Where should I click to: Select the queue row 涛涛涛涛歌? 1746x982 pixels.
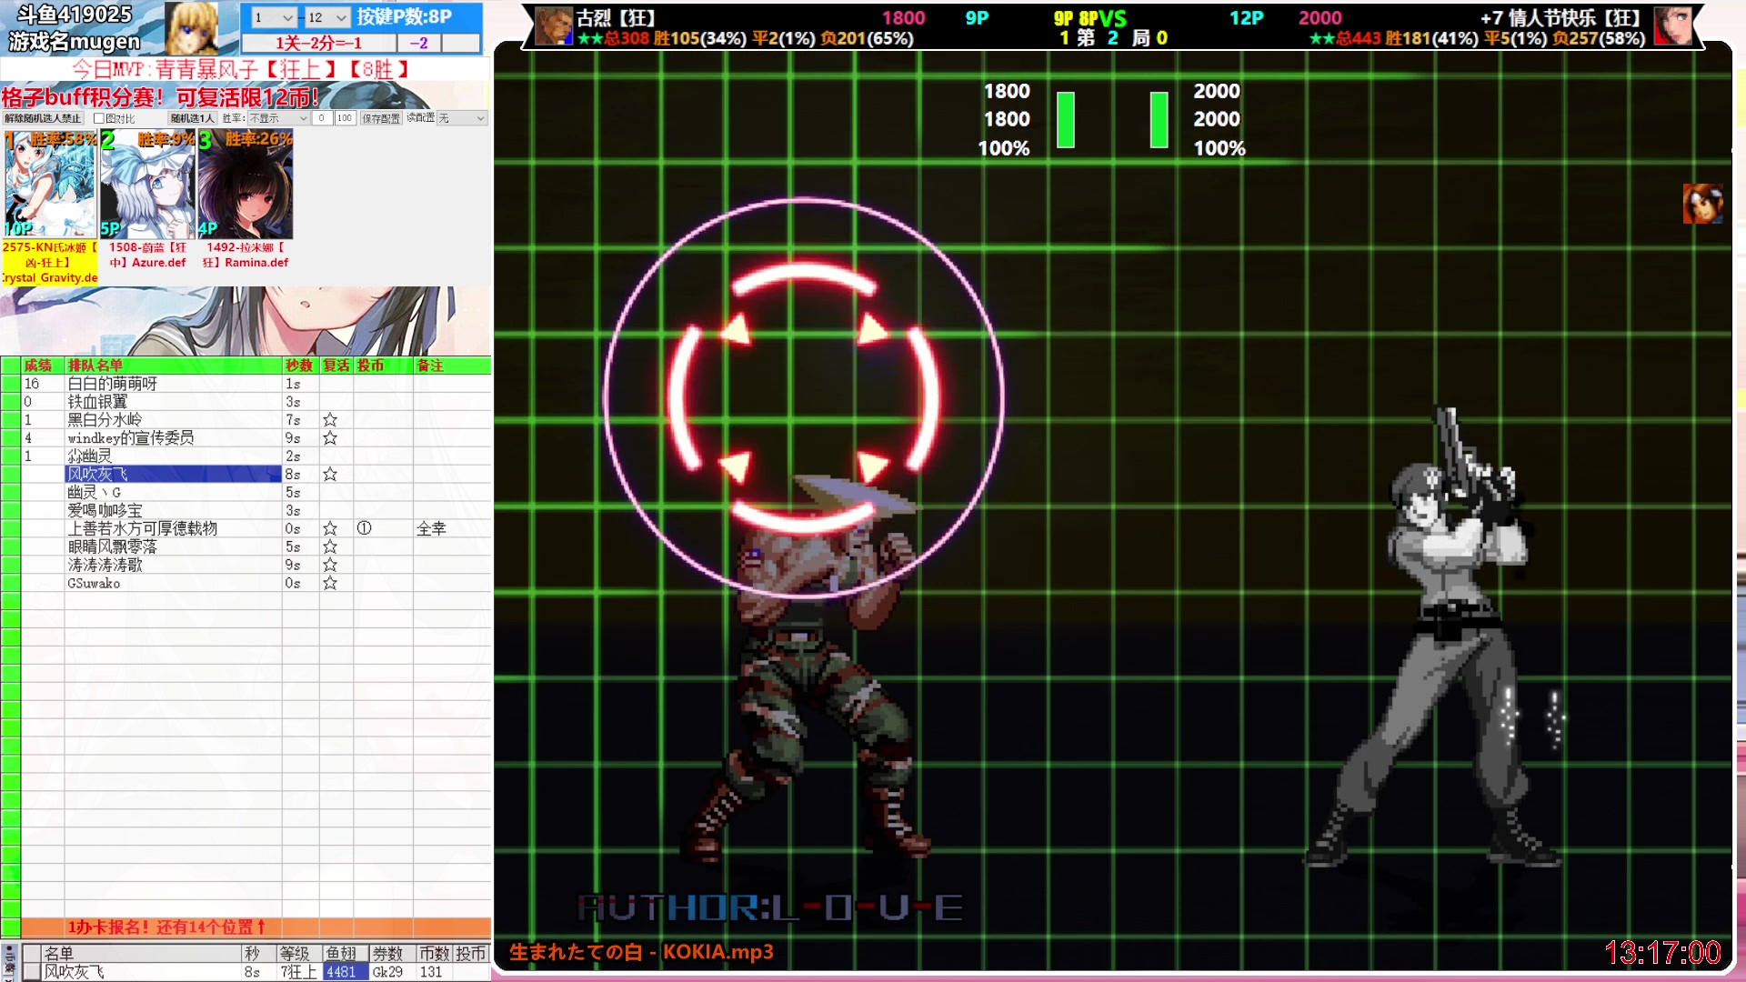click(246, 566)
